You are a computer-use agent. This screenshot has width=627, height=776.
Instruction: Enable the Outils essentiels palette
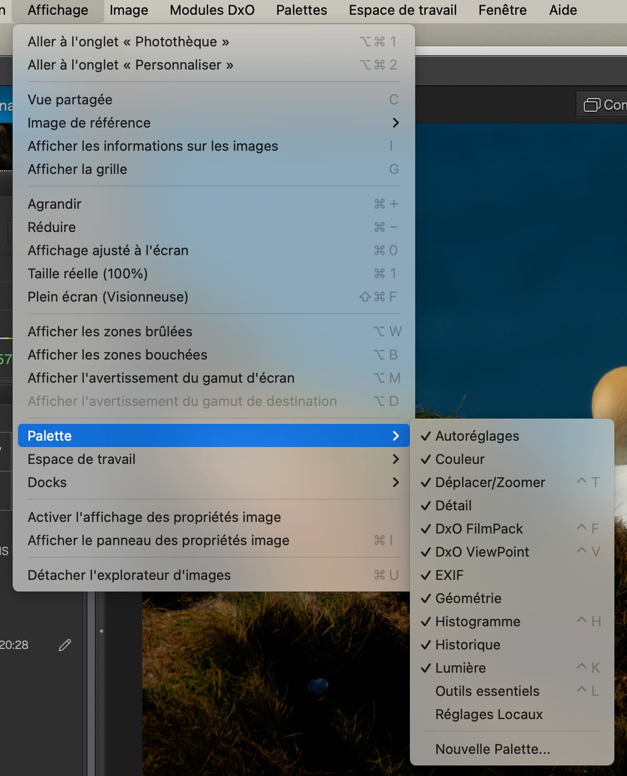pos(487,691)
